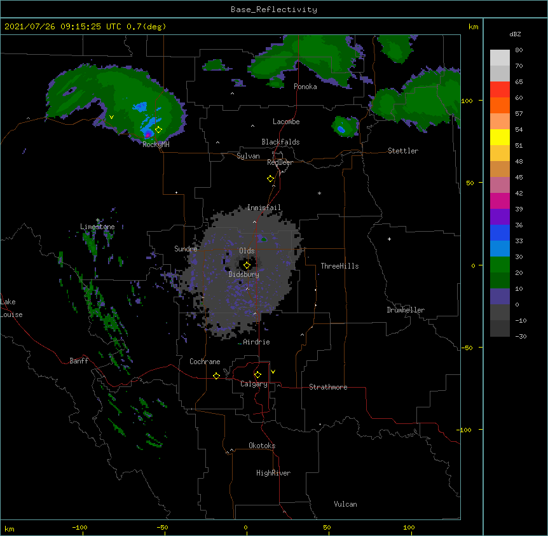Click the Didsbury town label
Screen dimensions: 548x536
244,274
